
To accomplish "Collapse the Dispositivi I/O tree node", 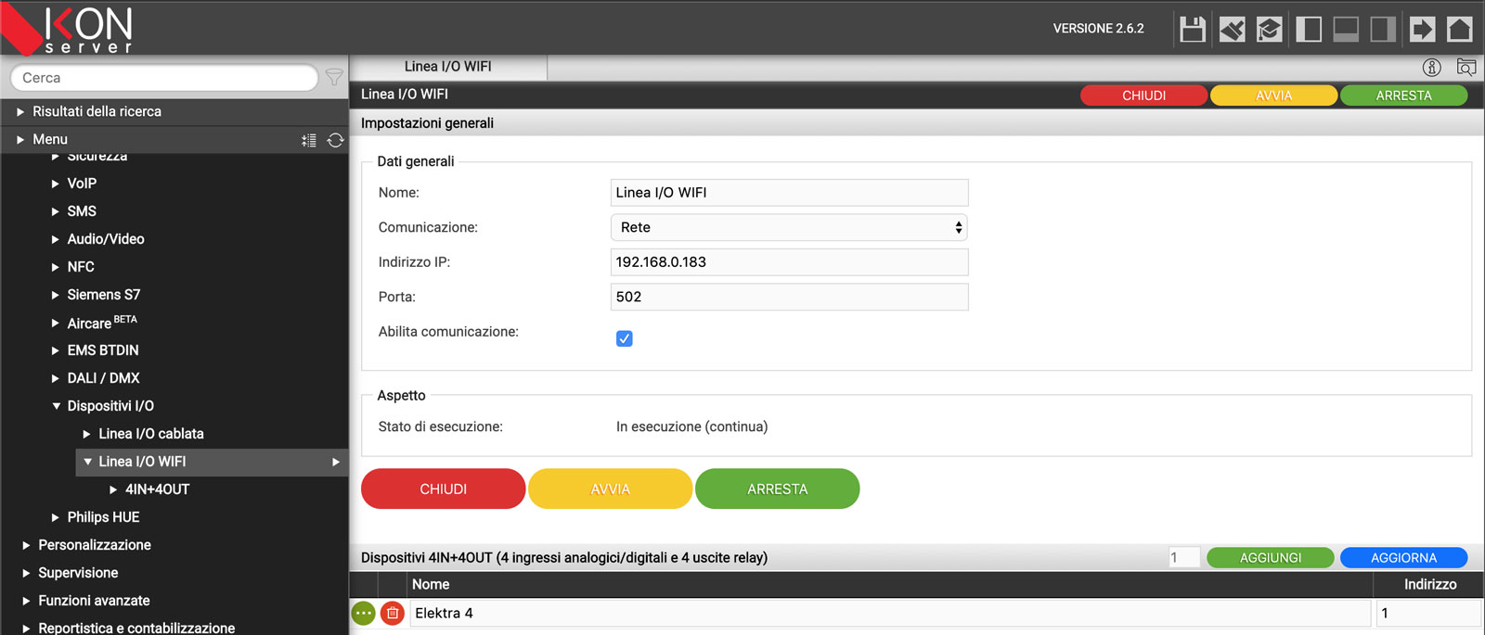I will coord(57,406).
